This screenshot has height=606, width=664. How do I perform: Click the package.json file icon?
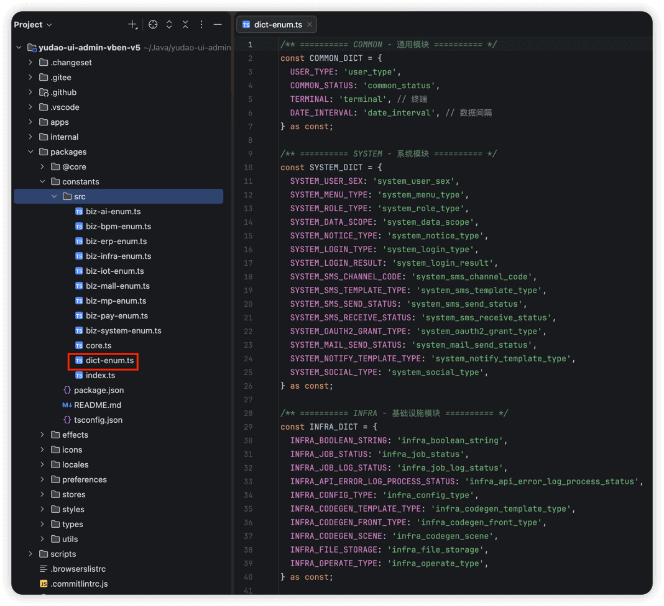pos(67,390)
